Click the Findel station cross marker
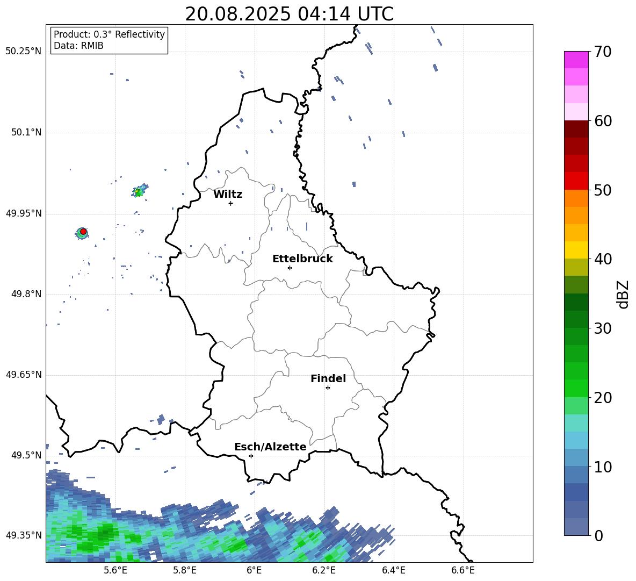Viewport: 636px width, 581px height. 328,388
